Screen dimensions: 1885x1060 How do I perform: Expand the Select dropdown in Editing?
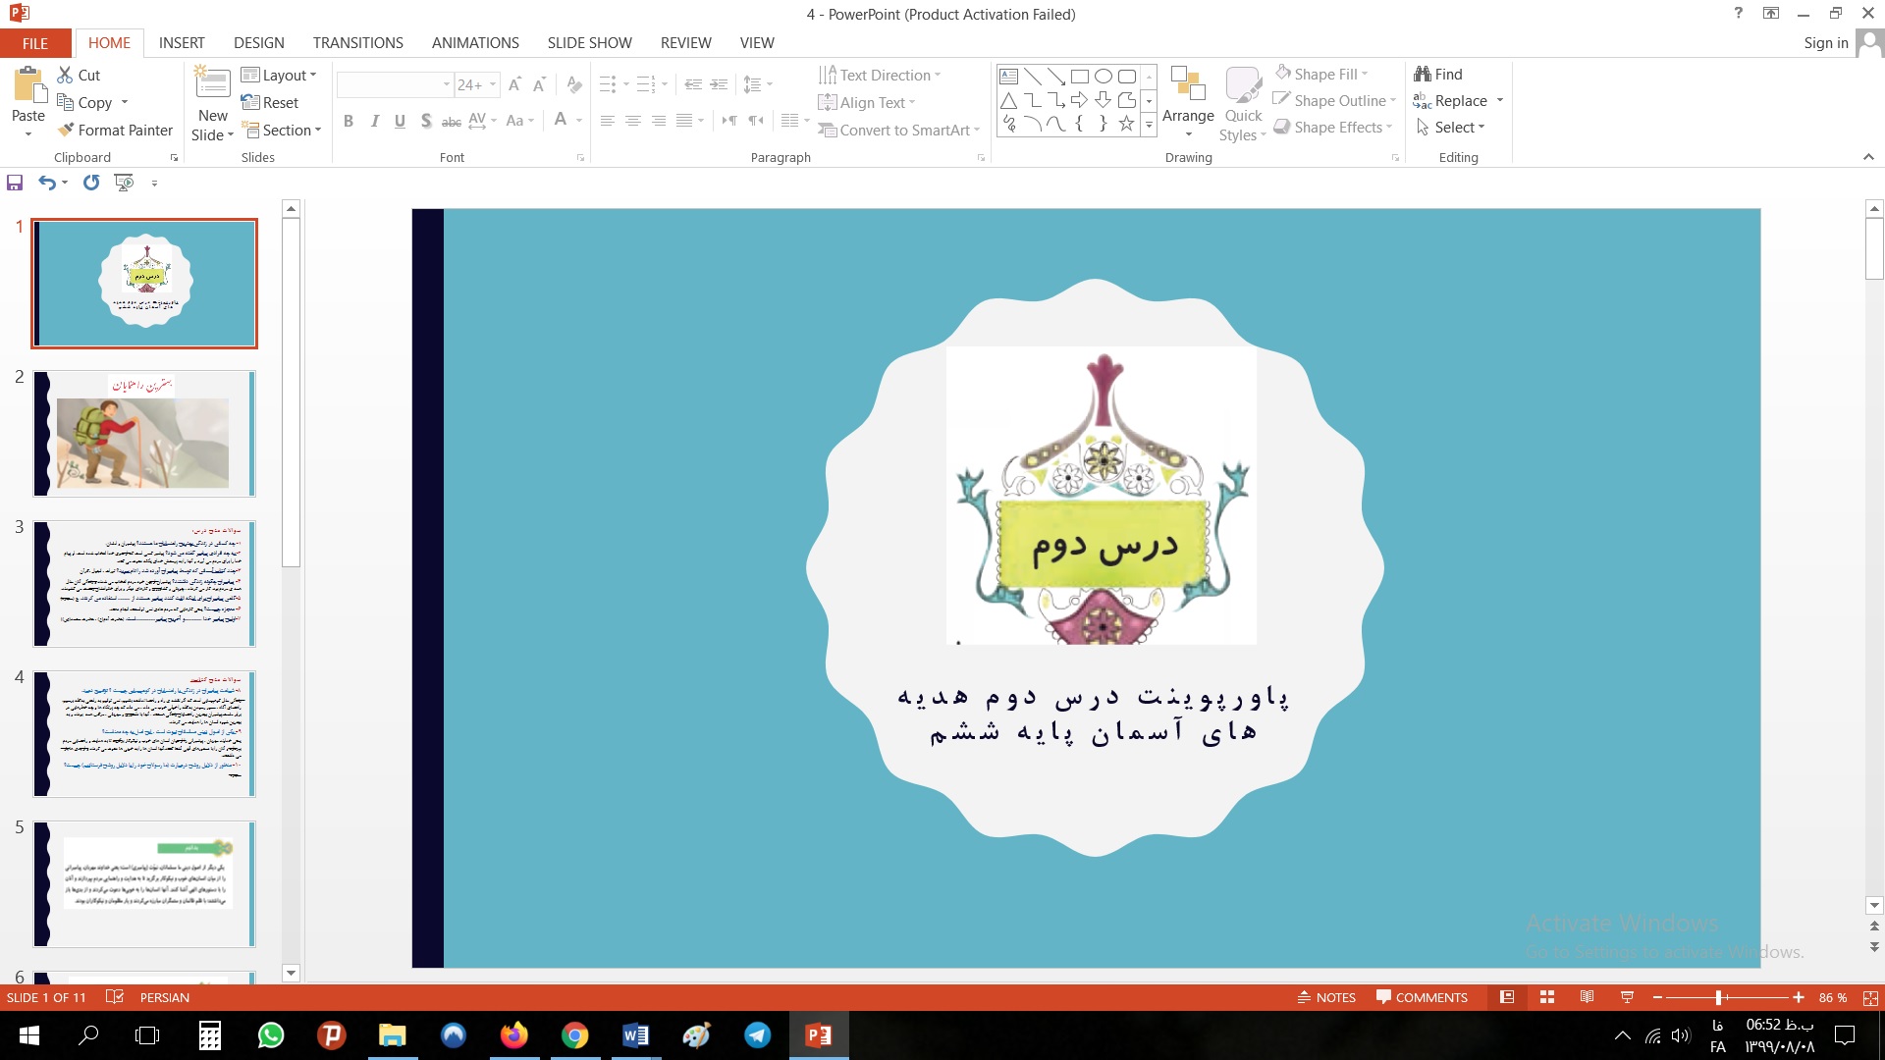point(1451,128)
